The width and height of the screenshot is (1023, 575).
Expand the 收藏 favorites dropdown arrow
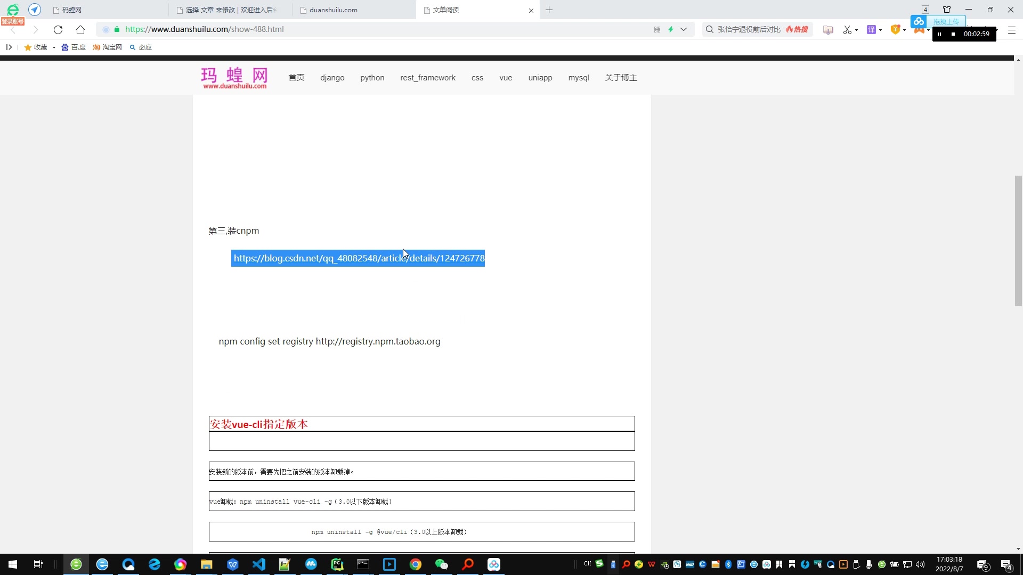[x=54, y=48]
